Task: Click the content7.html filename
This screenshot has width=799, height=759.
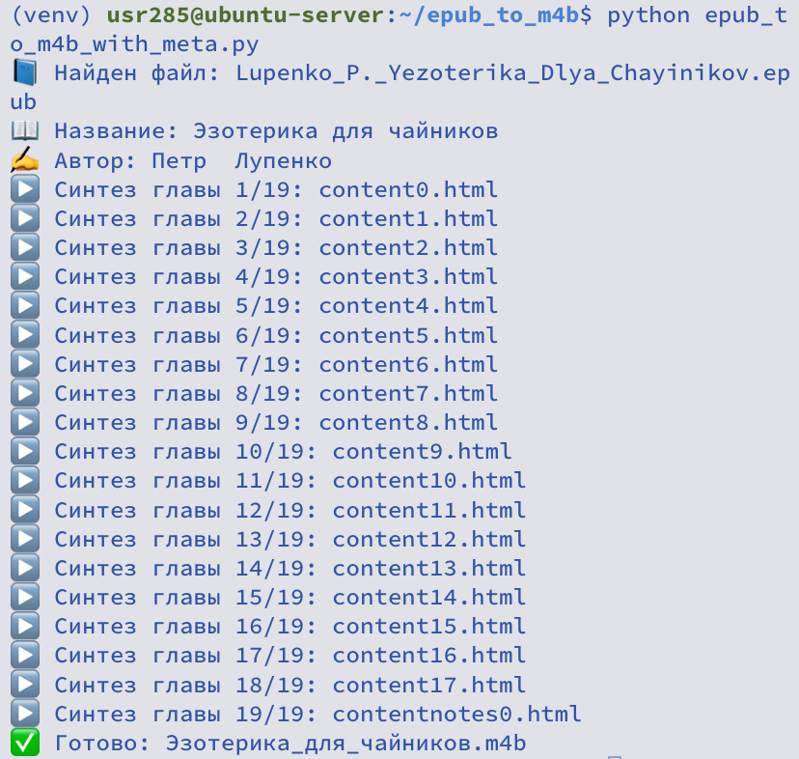Action: pos(408,393)
